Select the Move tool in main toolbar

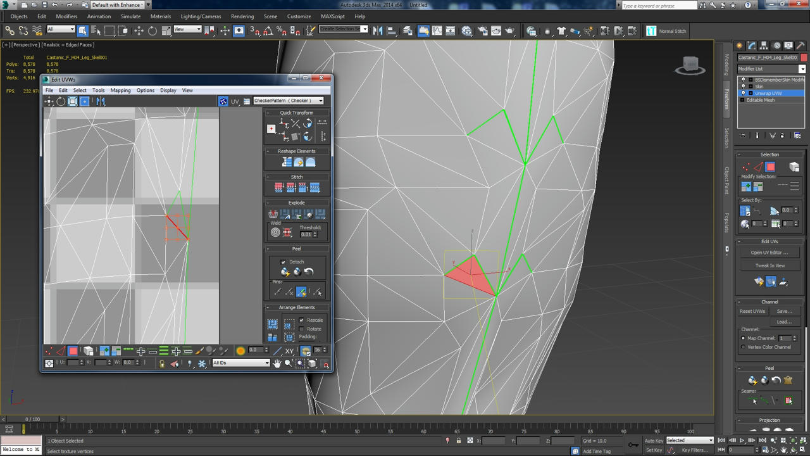click(x=139, y=30)
